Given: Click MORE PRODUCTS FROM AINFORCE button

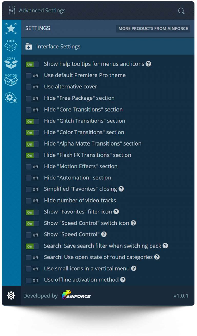Looking at the screenshot, I should point(153,29).
